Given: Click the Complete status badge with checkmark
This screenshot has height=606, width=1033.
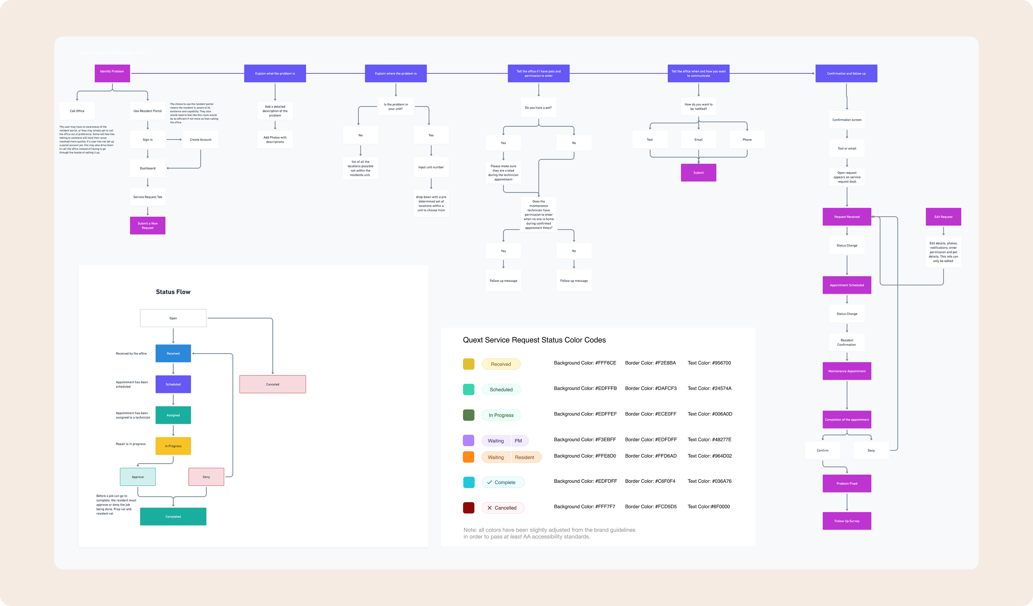Looking at the screenshot, I should coord(503,482).
